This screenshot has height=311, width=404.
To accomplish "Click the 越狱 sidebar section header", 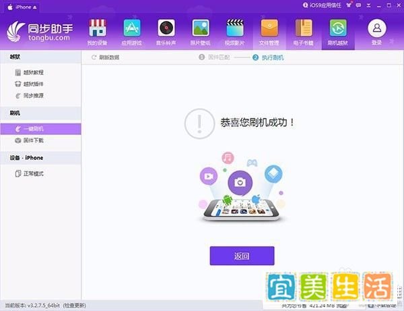I will tap(40, 57).
